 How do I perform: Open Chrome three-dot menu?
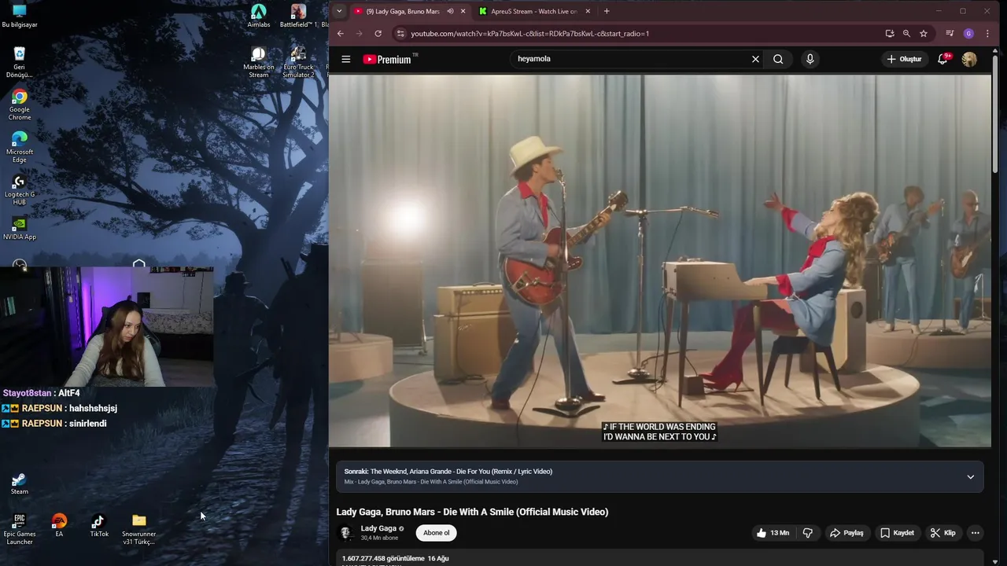click(987, 34)
